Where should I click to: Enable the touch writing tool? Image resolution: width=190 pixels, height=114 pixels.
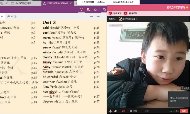[104, 10]
